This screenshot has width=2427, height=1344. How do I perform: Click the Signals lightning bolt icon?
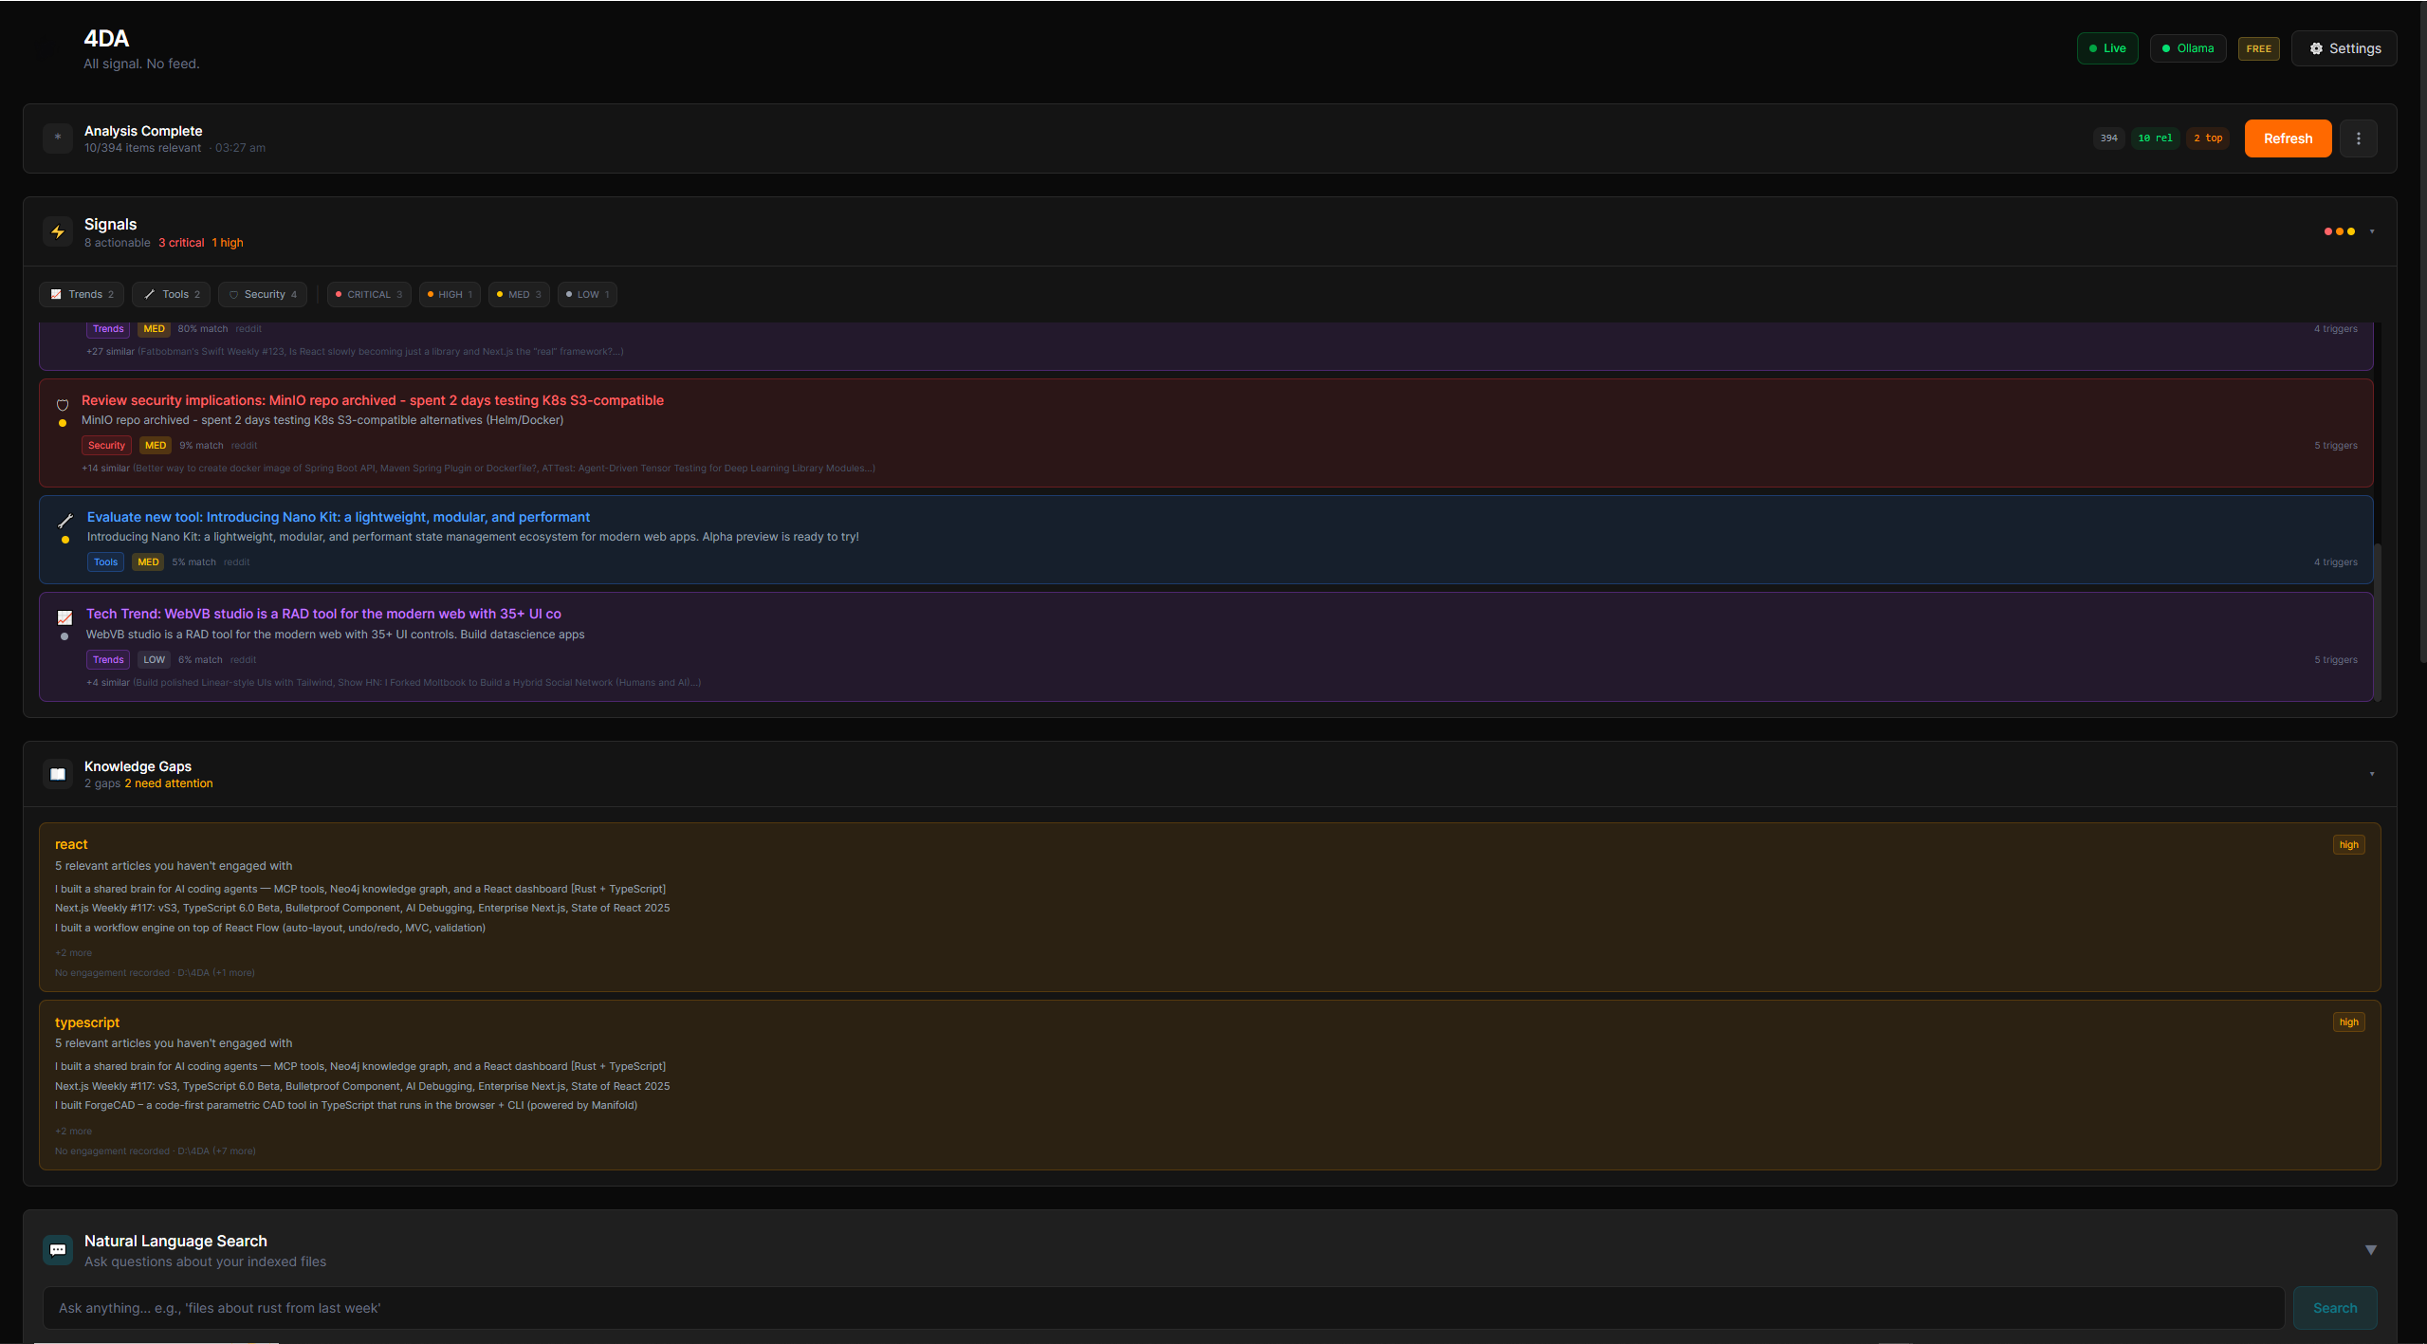pyautogui.click(x=58, y=232)
